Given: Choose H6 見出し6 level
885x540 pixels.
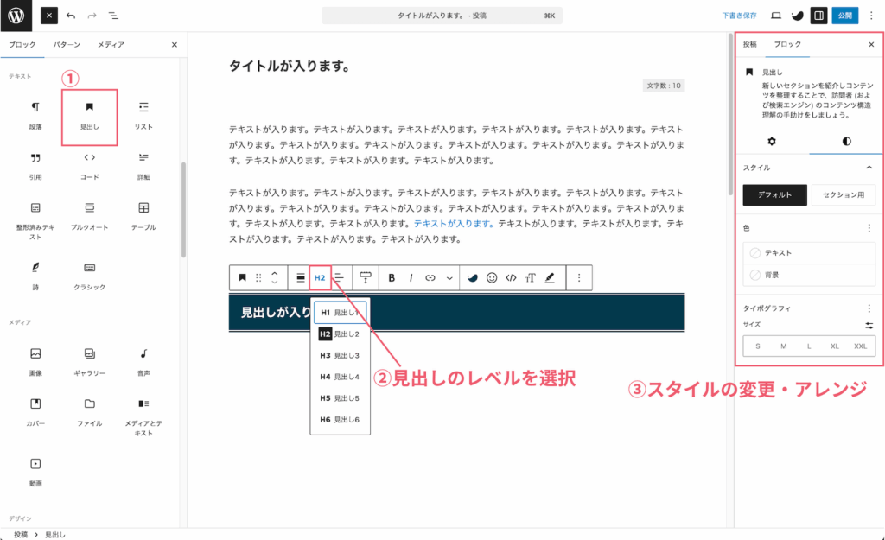Looking at the screenshot, I should (x=341, y=420).
